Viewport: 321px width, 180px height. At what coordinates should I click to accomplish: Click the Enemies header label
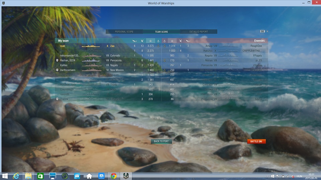coord(259,41)
